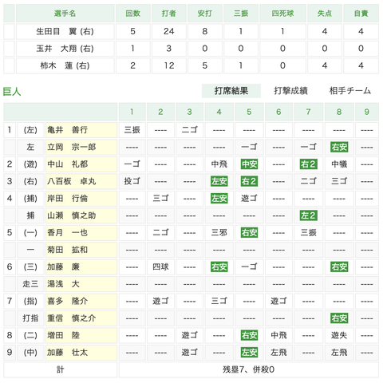Image resolution: width=383 pixels, height=383 pixels.
Task: Select batter 岸田 行倫
Action: tap(68, 199)
